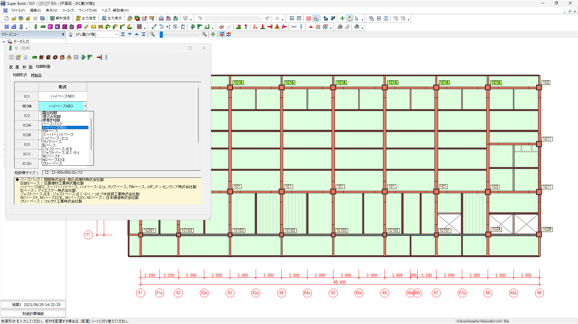Switch to the 断面 tab

pyautogui.click(x=27, y=67)
